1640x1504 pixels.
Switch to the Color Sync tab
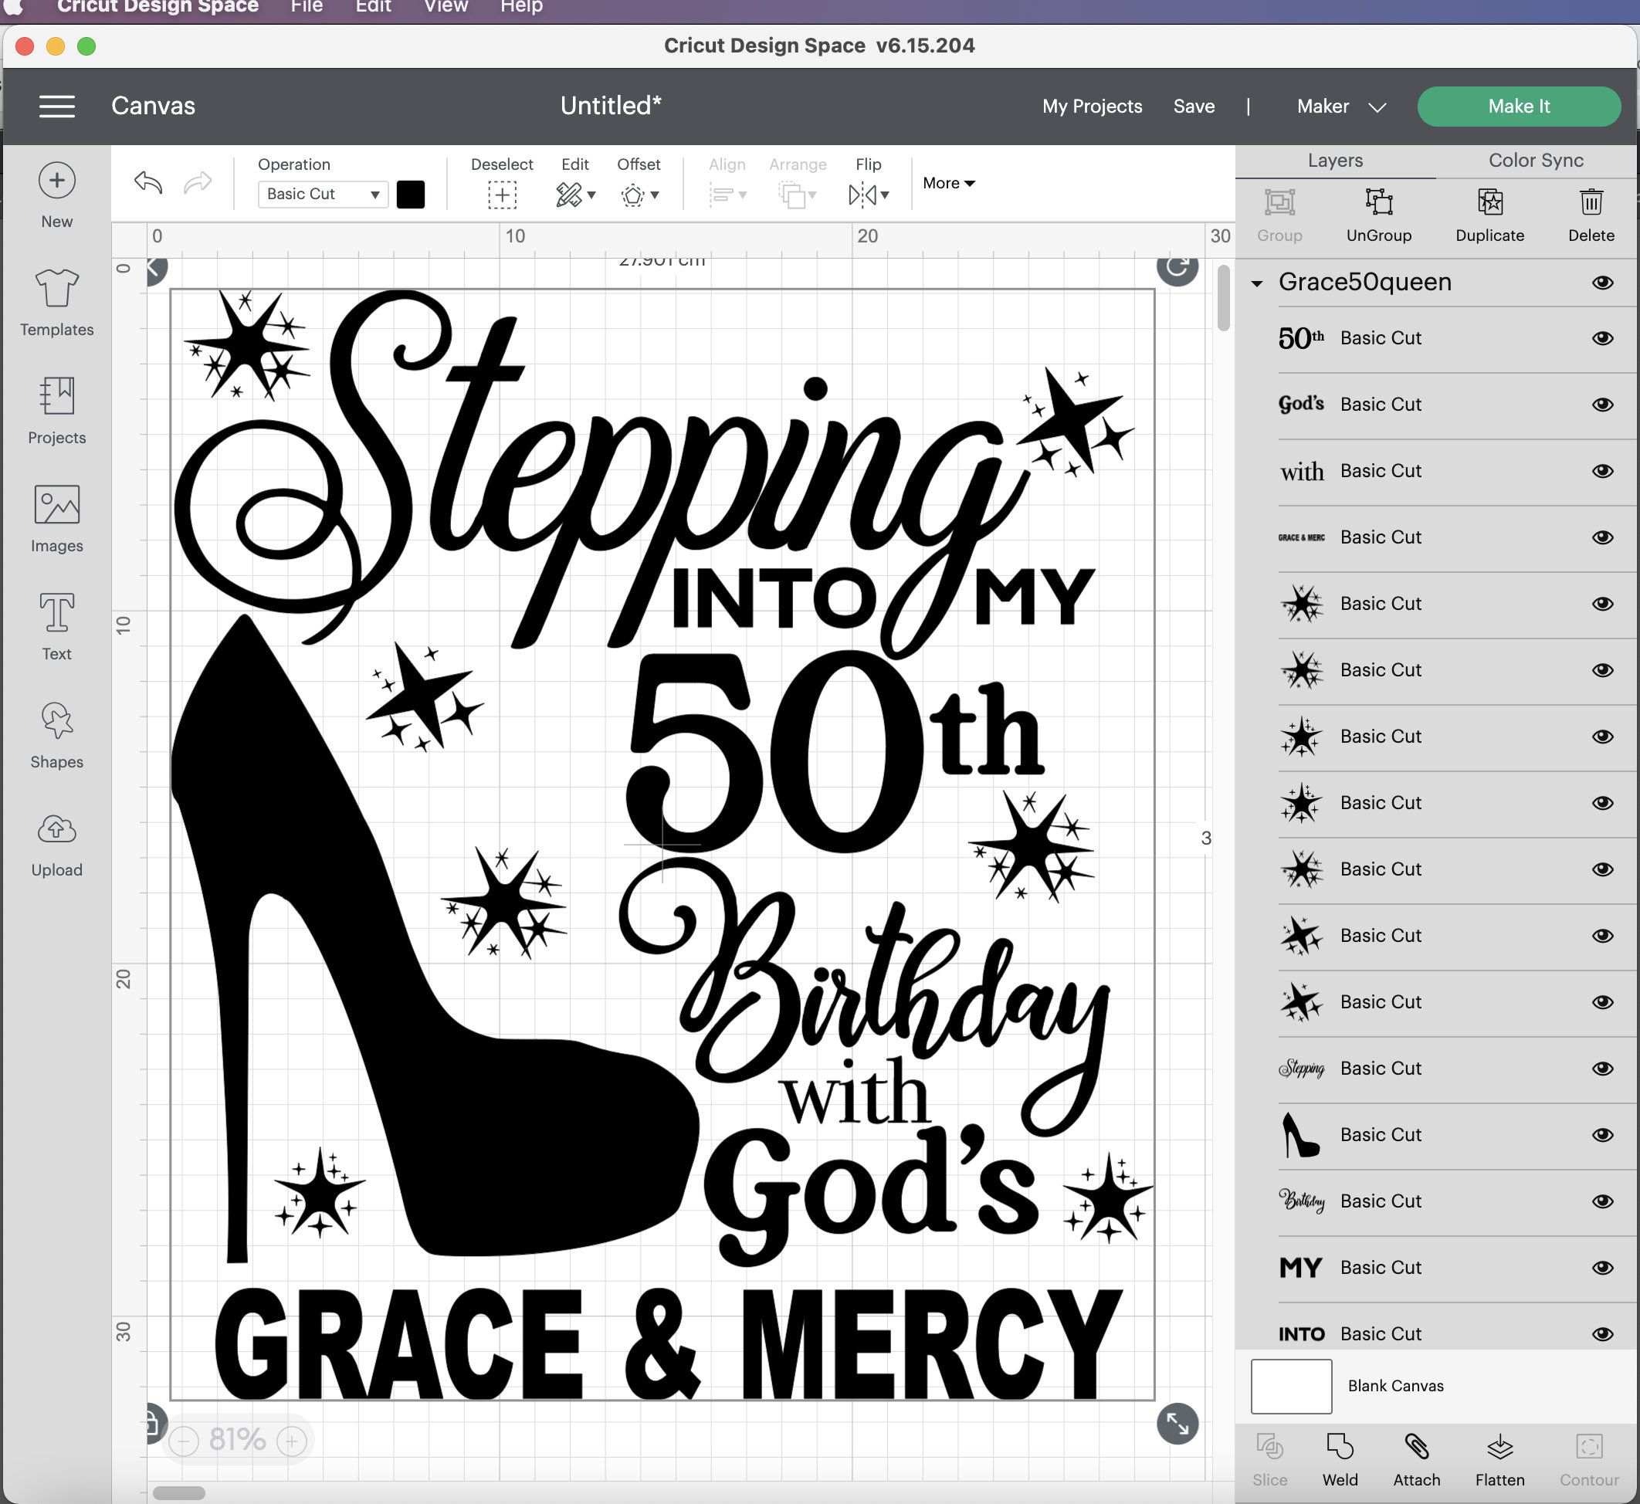pos(1533,160)
